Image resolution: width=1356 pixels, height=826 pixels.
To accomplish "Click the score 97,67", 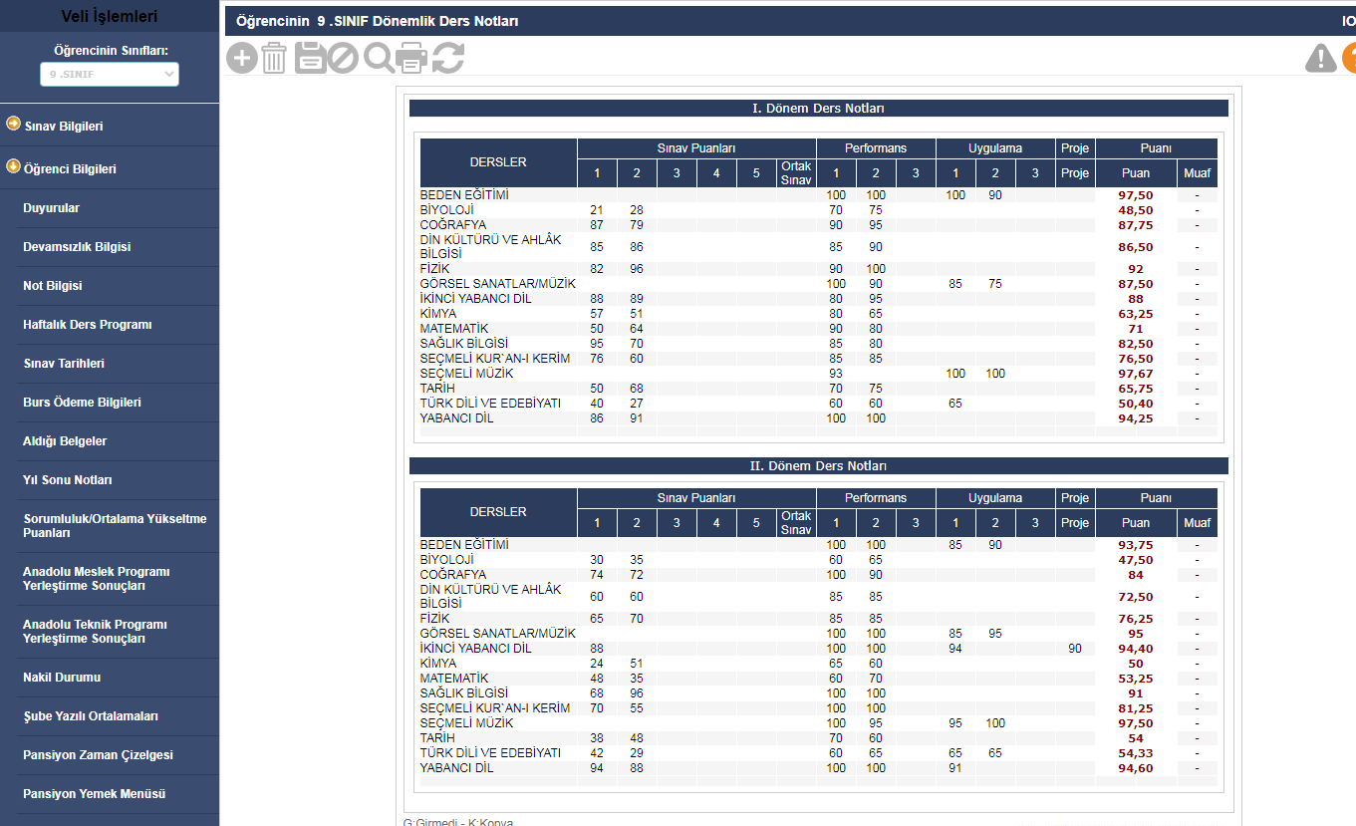I will [x=1136, y=374].
